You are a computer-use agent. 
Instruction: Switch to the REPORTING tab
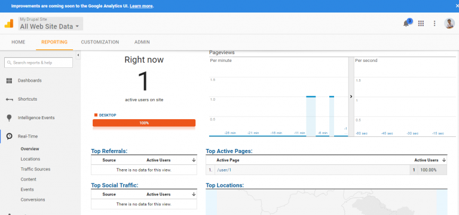[x=54, y=42]
